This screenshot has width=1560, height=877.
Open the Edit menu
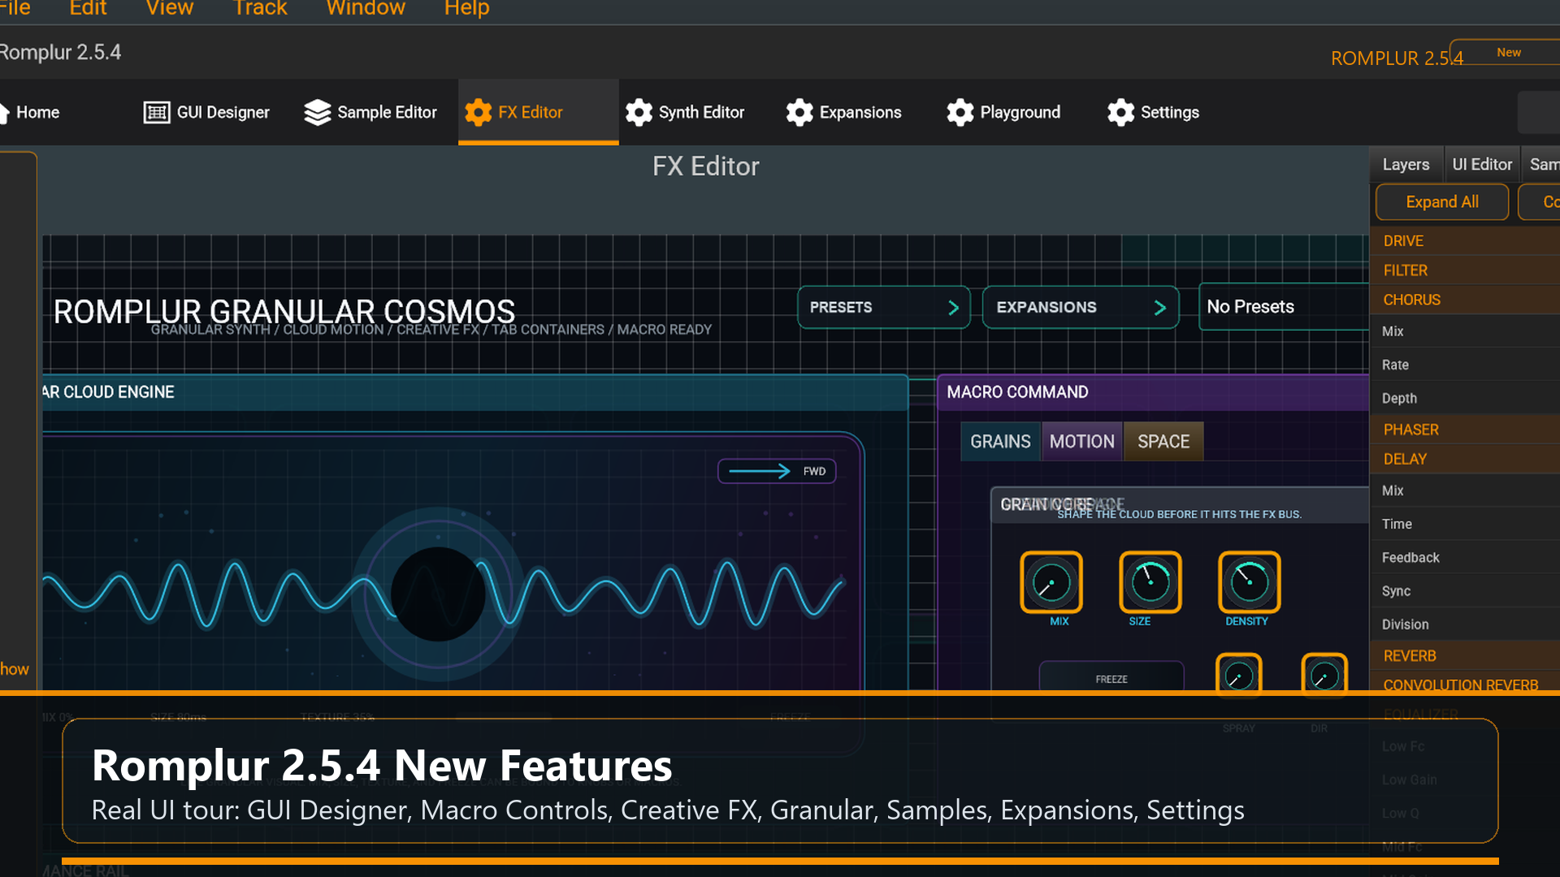88,8
